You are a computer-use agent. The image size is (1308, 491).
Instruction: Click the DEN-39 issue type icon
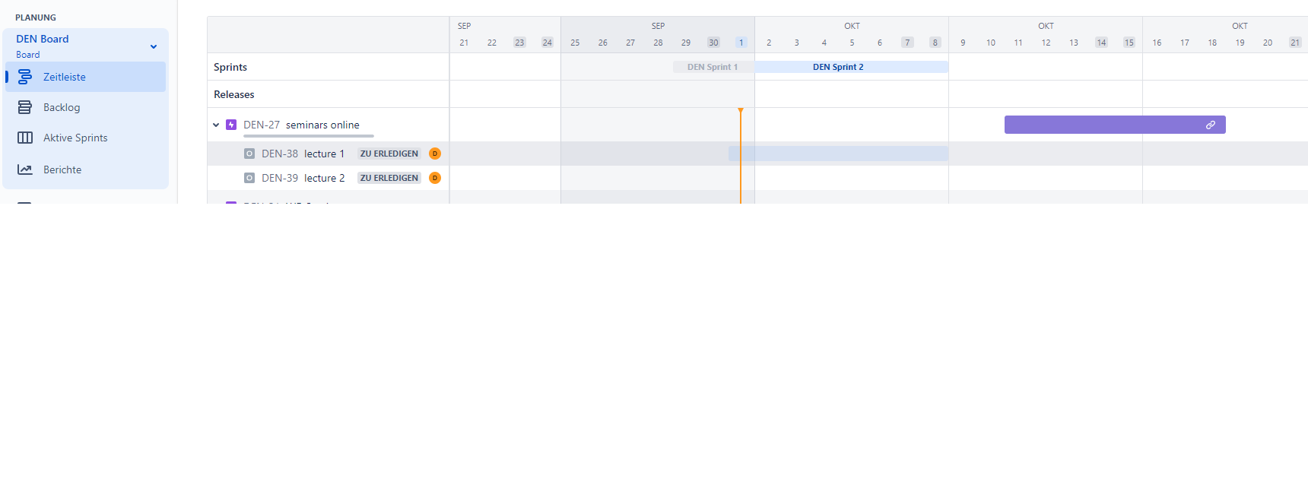click(249, 178)
